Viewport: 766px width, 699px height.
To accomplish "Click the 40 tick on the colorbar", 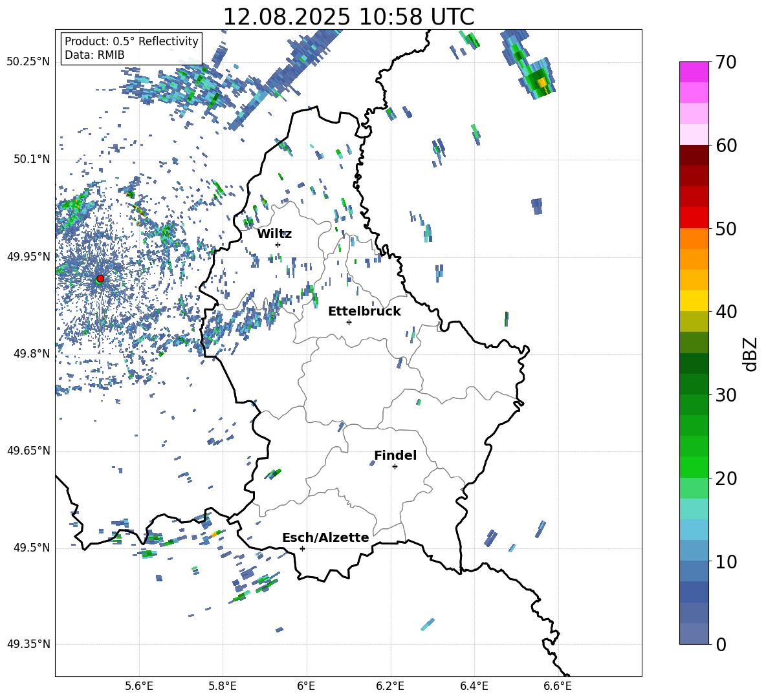I will pos(725,312).
